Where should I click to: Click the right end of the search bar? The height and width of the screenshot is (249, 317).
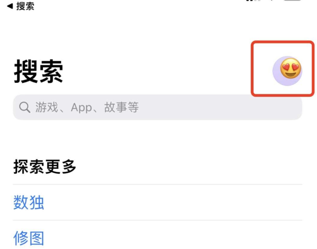(x=291, y=107)
